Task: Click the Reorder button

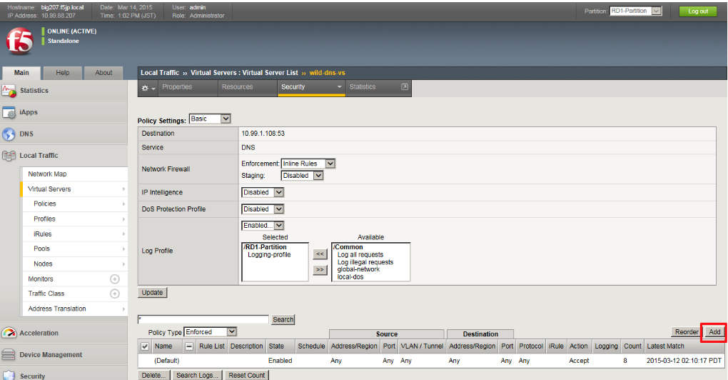Action: click(x=687, y=331)
